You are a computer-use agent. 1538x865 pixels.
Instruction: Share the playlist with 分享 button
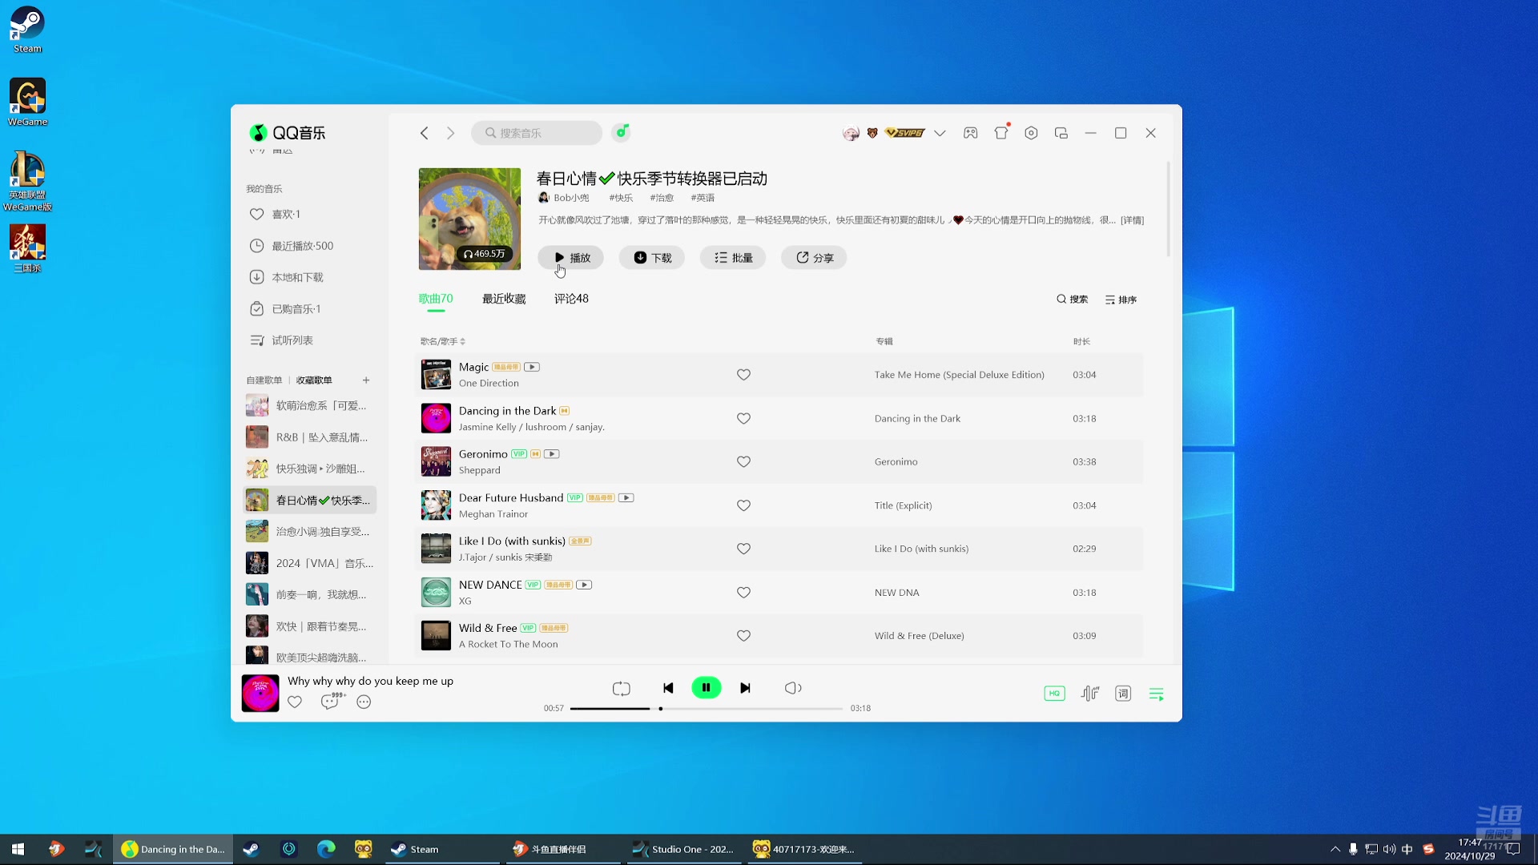(x=814, y=258)
